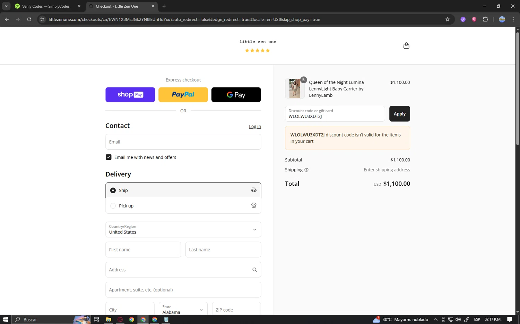Pay with PayPal button

[183, 95]
